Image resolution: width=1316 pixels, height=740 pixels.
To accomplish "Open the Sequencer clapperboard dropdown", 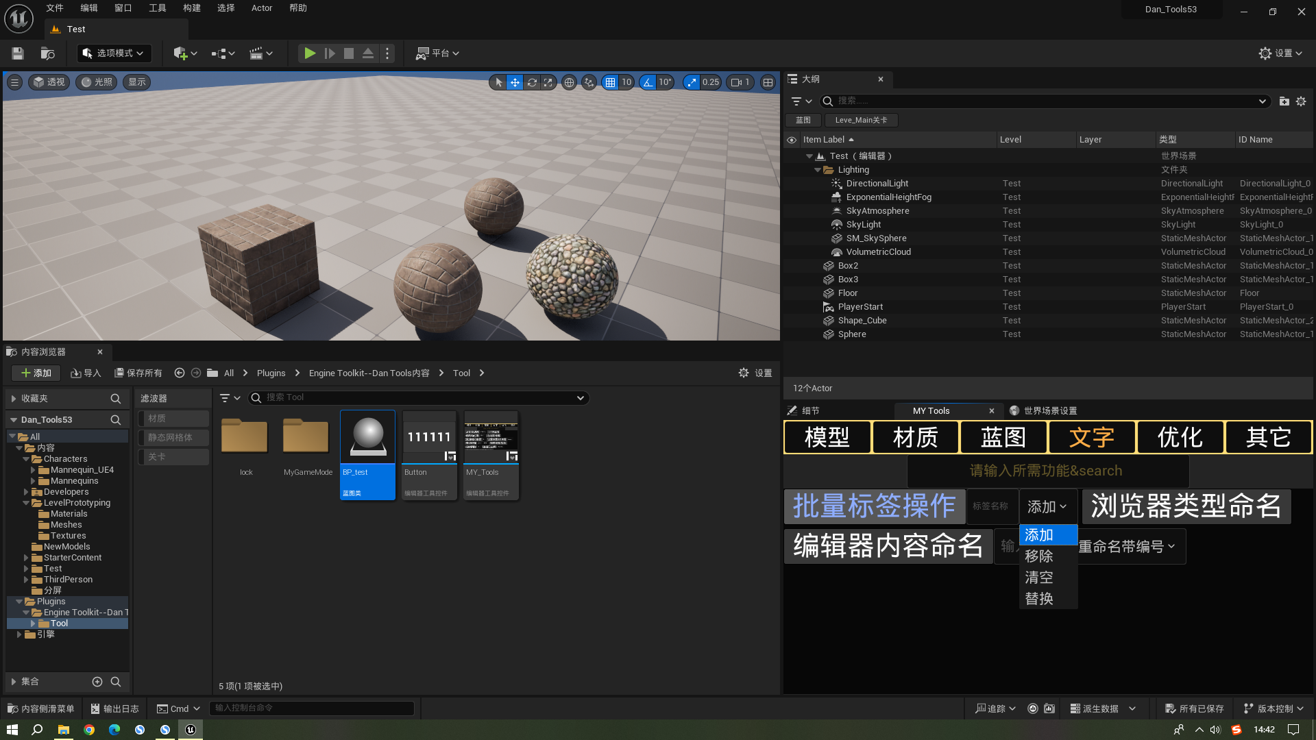I will tap(261, 53).
